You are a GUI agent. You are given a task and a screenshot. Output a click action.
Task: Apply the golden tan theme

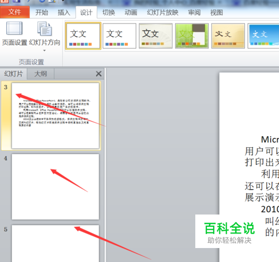228,36
